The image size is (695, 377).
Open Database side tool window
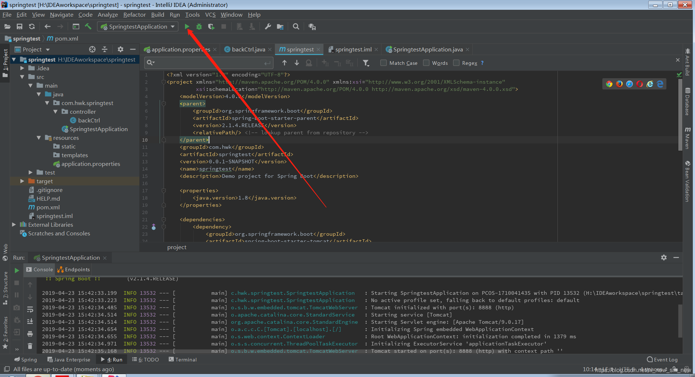[687, 101]
